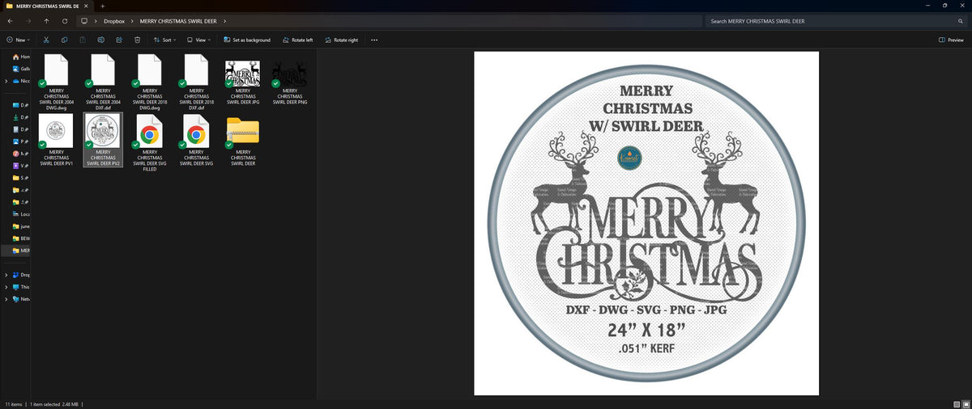Select SWIRL DEER 2004 DXF.dxf file
This screenshot has height=409, width=972.
tap(103, 82)
